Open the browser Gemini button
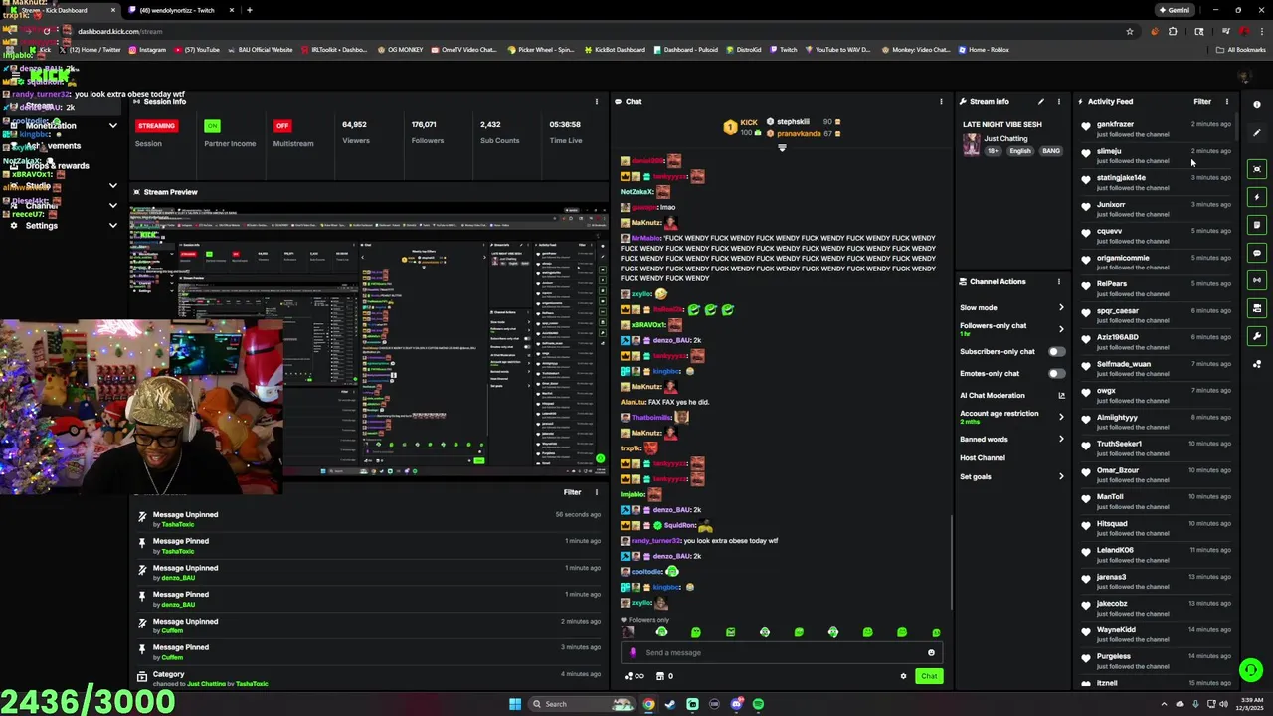Screen dimensions: 1273x716 pos(1174,10)
